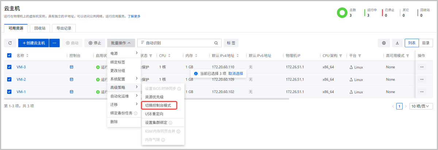Select 切换控制台模式 menu item
438x150 pixels.
158,105
